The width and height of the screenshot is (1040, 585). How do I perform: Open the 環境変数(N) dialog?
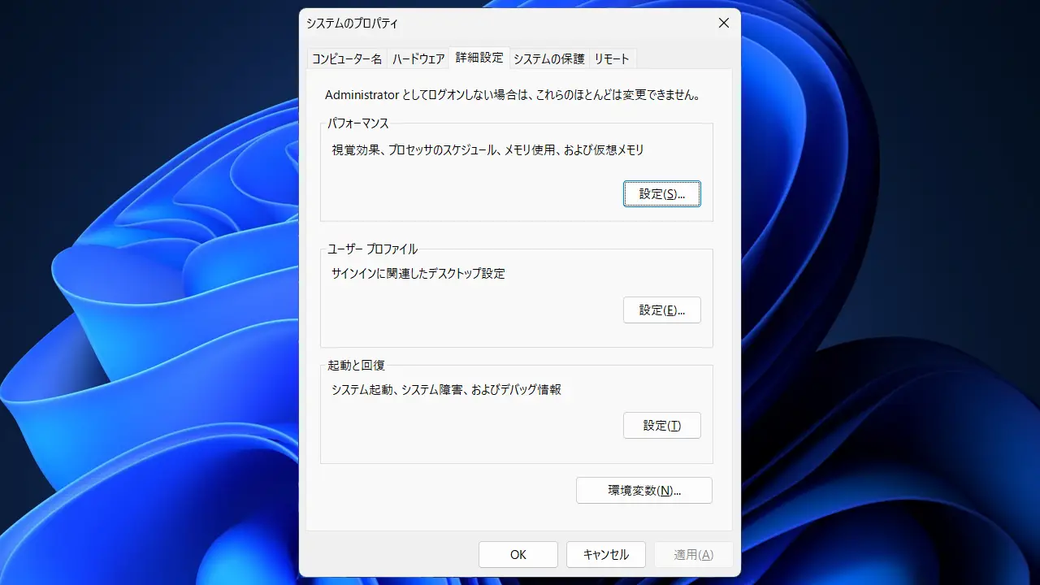click(x=643, y=491)
